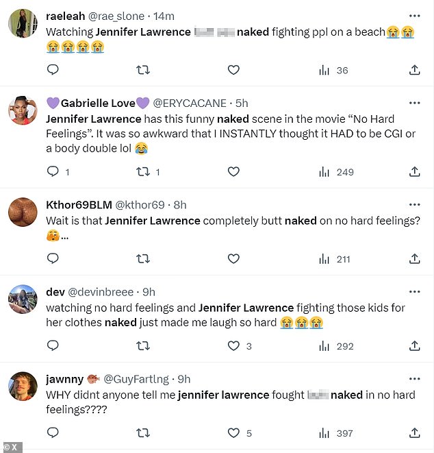Open more options on raeleah's tweet

point(414,15)
